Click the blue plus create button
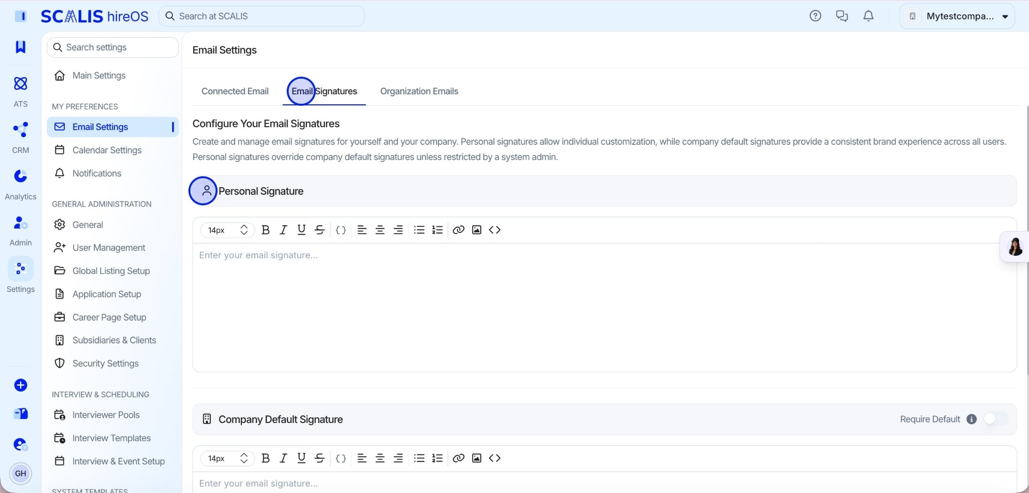 (x=21, y=385)
